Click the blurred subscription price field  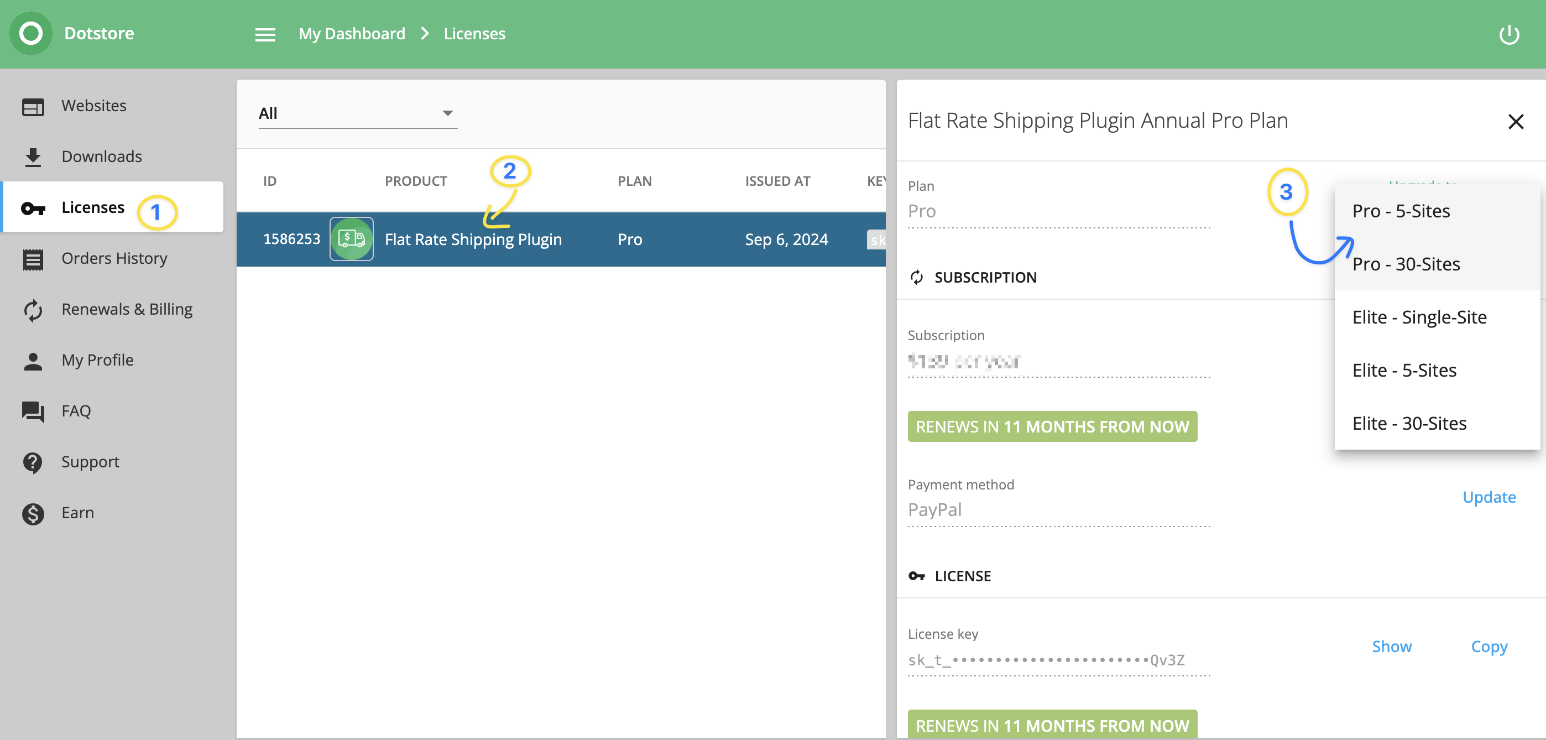coord(1059,361)
